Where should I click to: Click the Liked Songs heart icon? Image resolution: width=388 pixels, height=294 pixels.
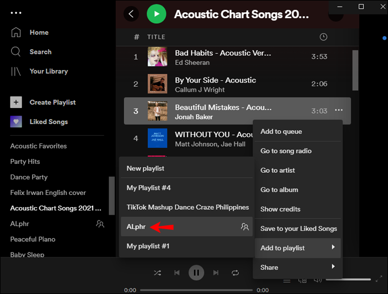point(16,122)
